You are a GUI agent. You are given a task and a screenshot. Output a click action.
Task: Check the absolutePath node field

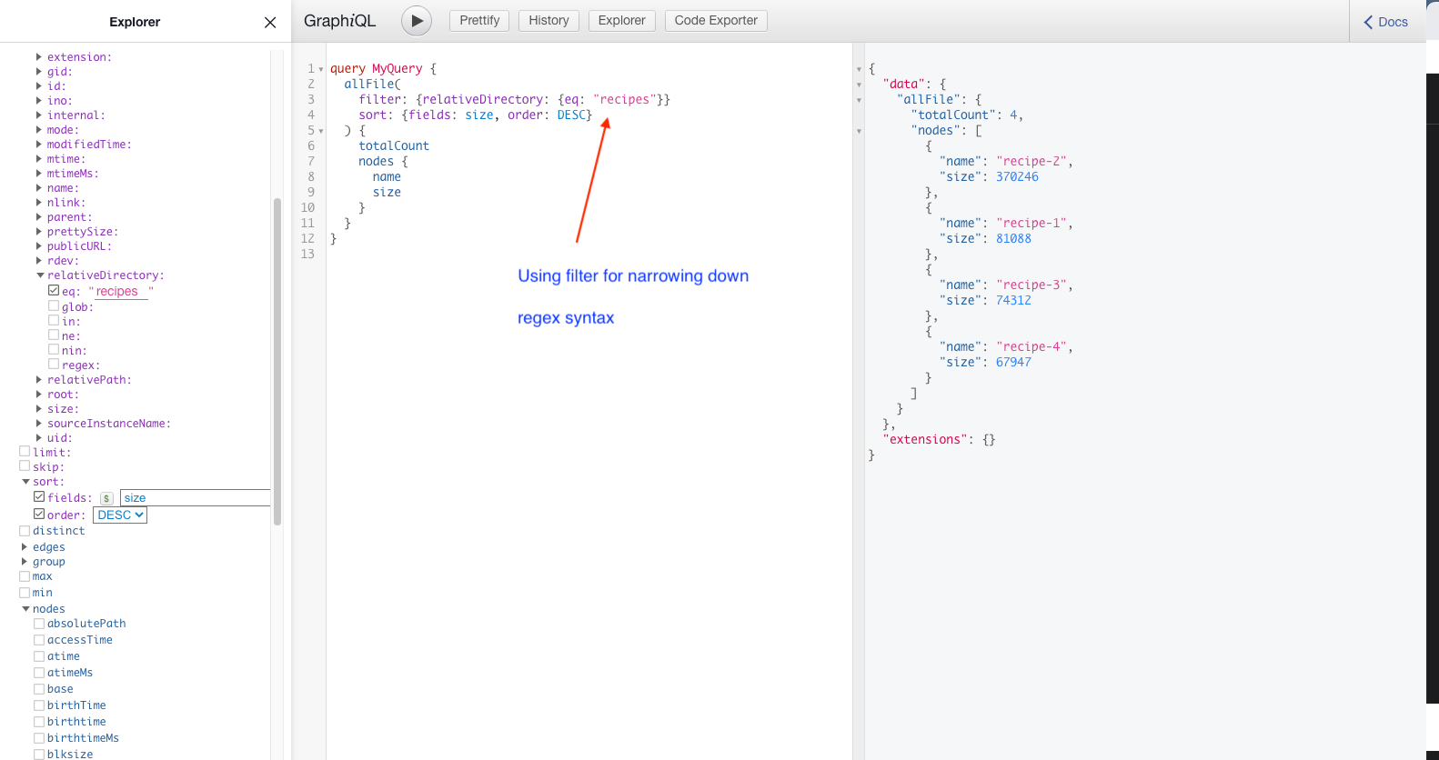click(x=39, y=623)
